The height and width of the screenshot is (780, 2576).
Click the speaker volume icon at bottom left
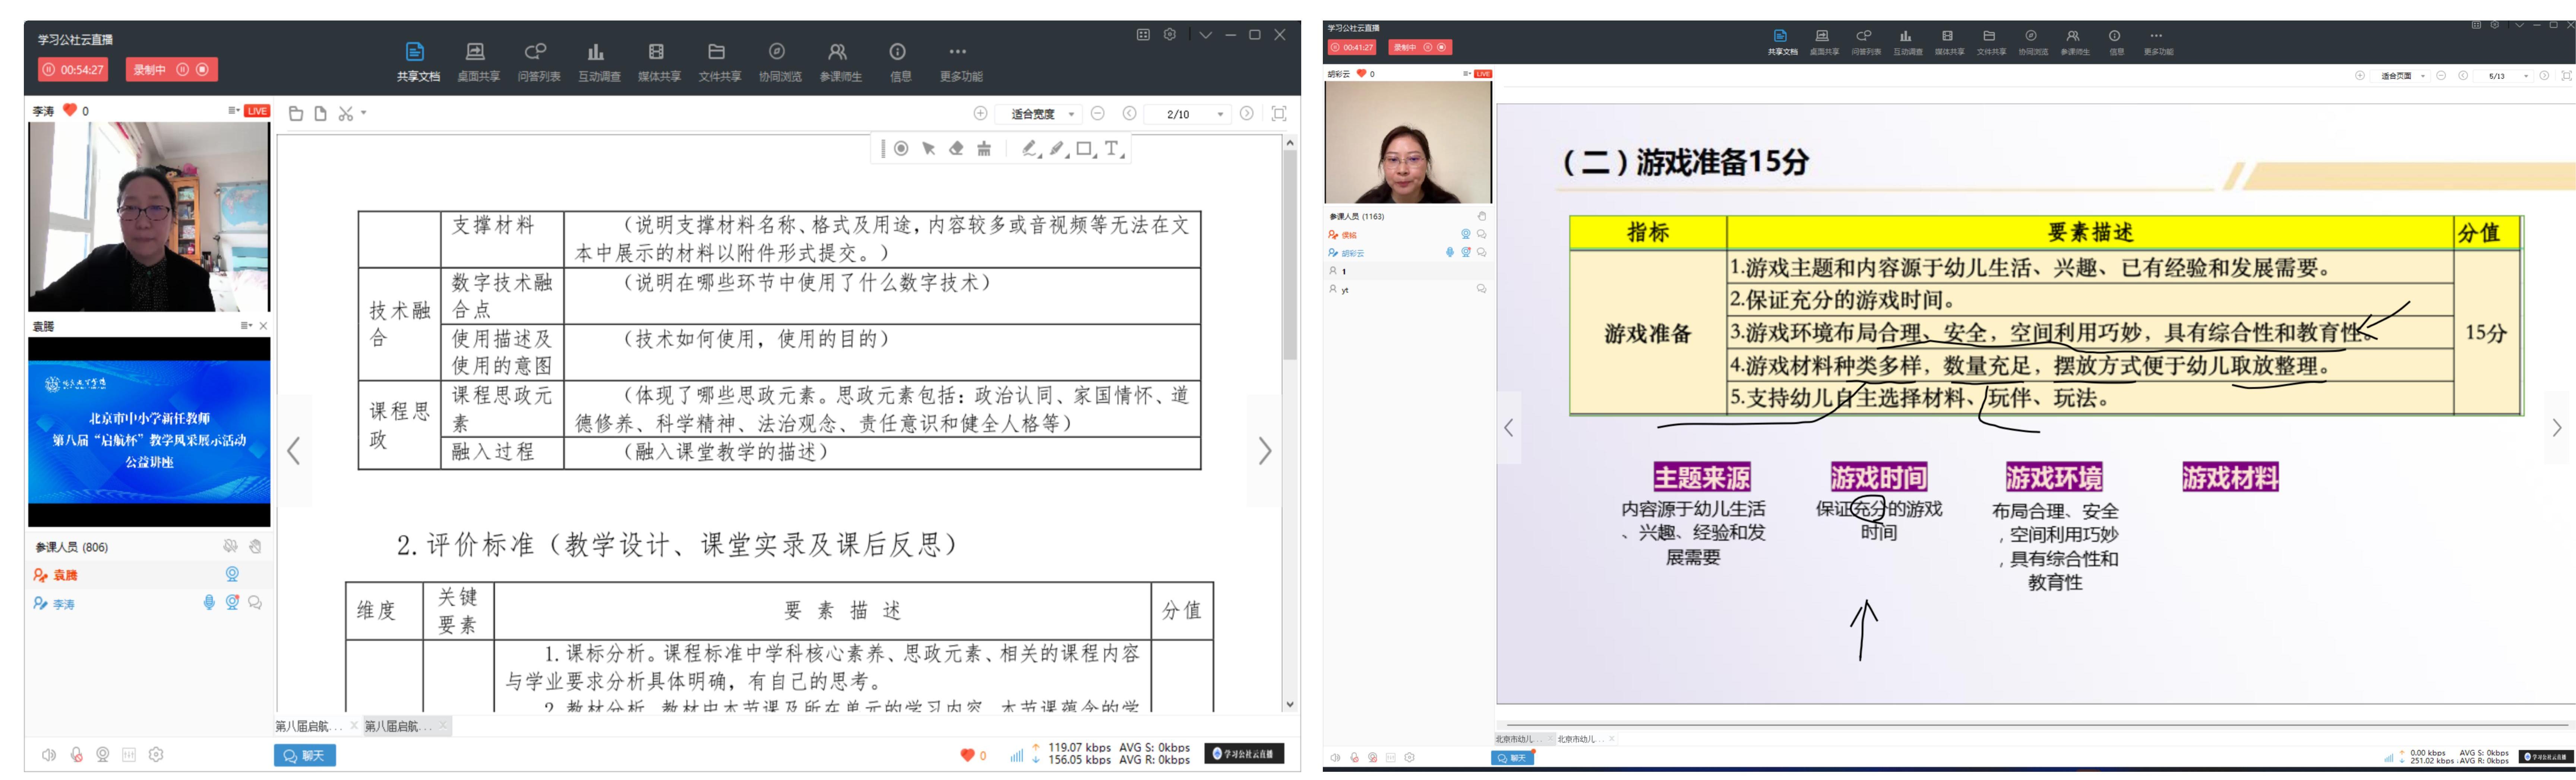tap(48, 755)
